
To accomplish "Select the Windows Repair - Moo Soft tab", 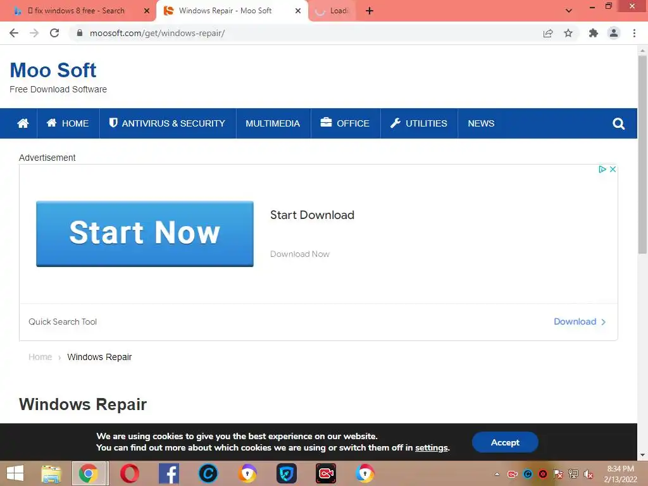I will click(225, 11).
